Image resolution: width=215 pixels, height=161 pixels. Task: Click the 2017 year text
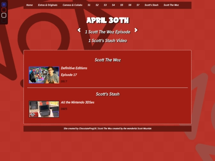pos(64,81)
